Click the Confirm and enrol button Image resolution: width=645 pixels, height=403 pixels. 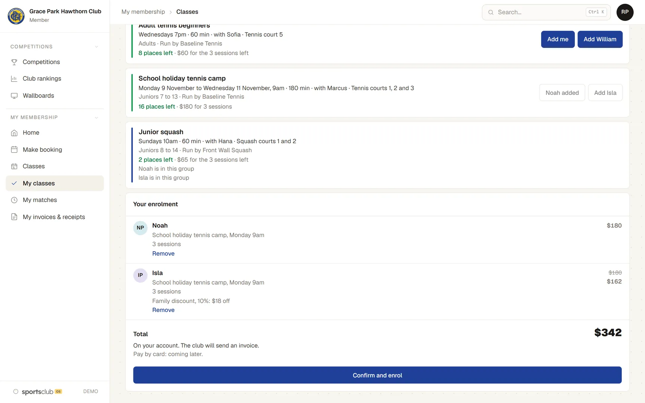(x=377, y=375)
